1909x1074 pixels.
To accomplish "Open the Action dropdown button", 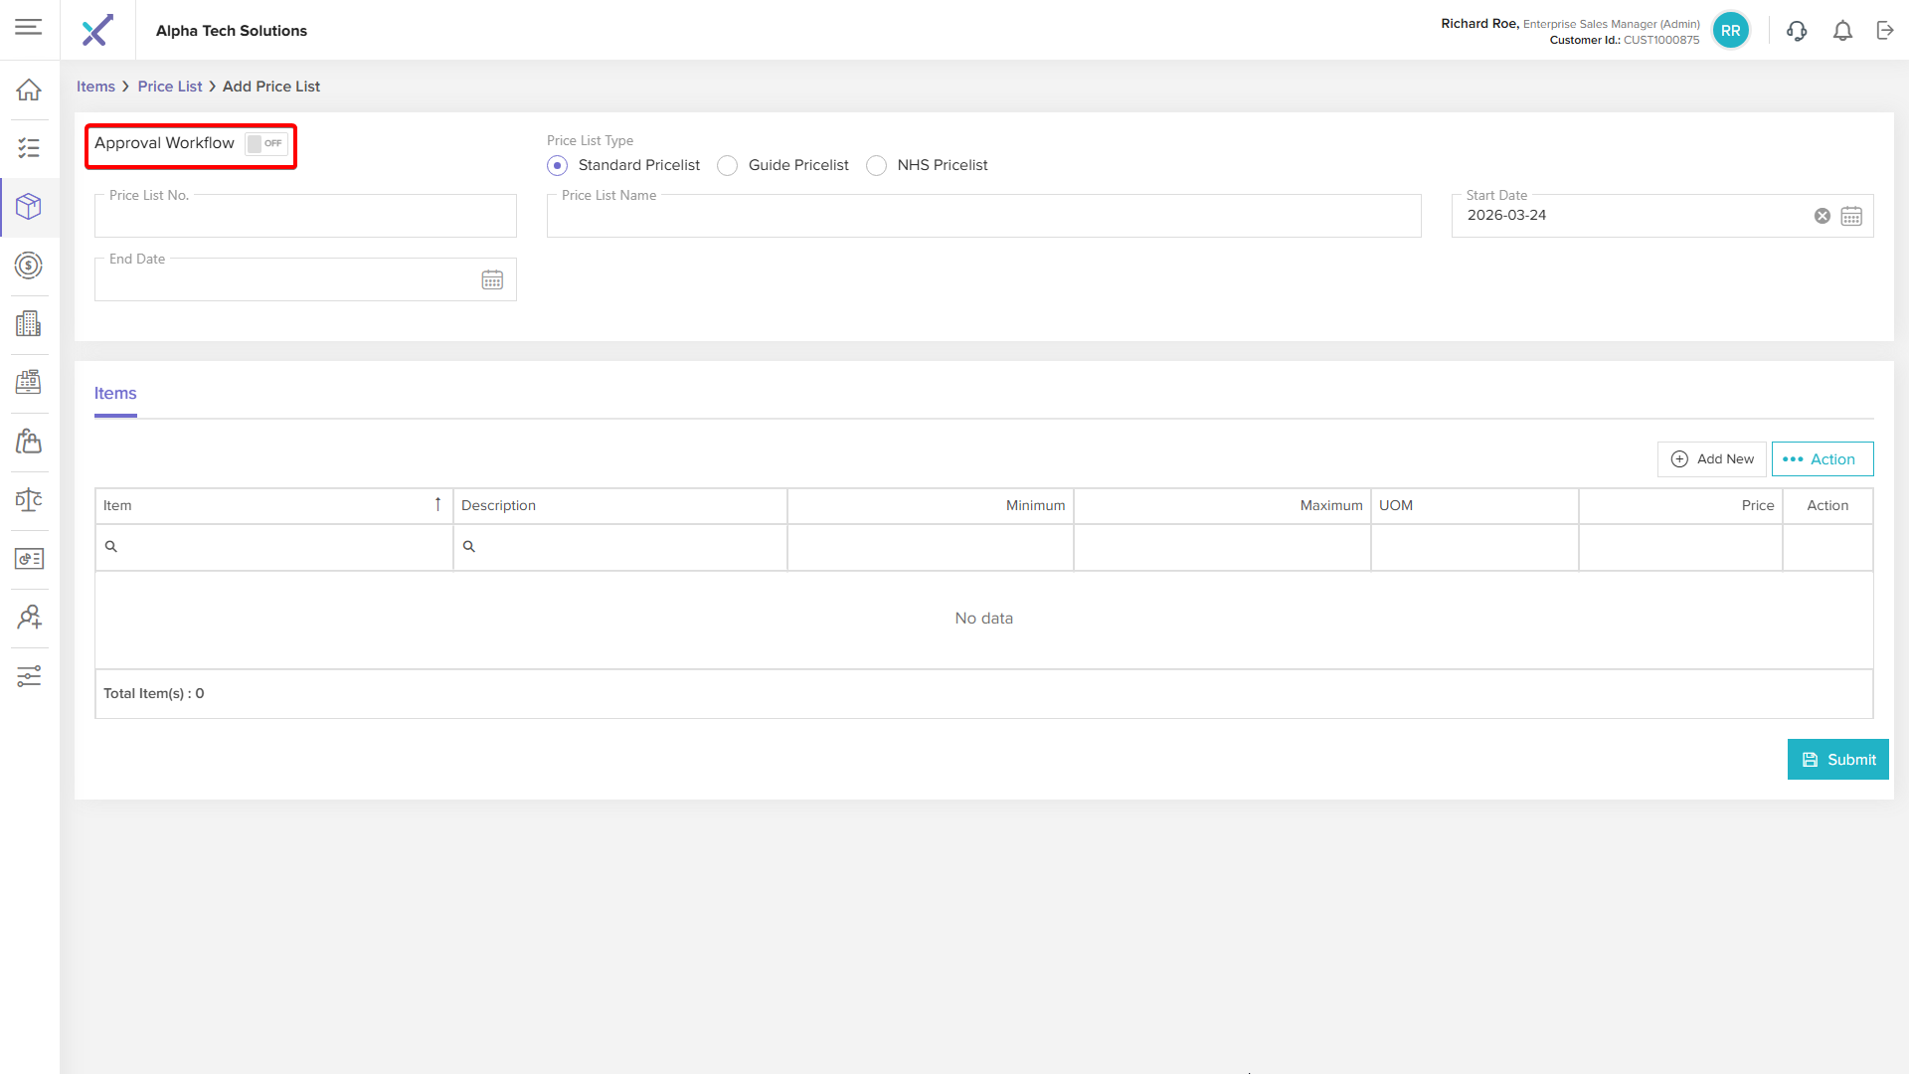I will point(1822,459).
